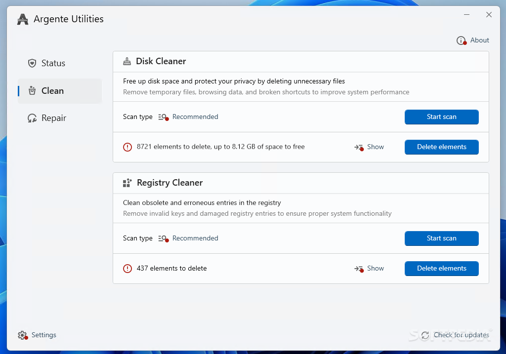Close the Argente Utilities window
The image size is (506, 354).
tap(489, 15)
